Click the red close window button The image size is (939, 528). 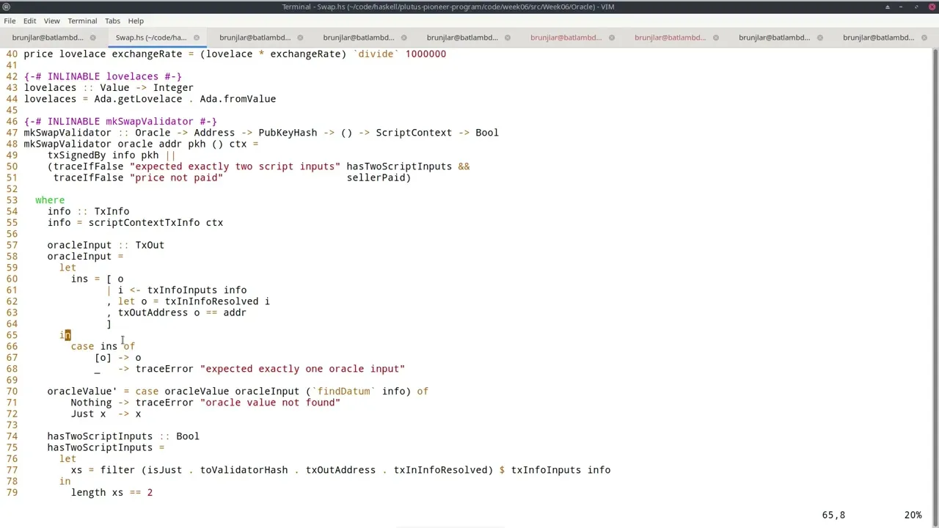(931, 7)
